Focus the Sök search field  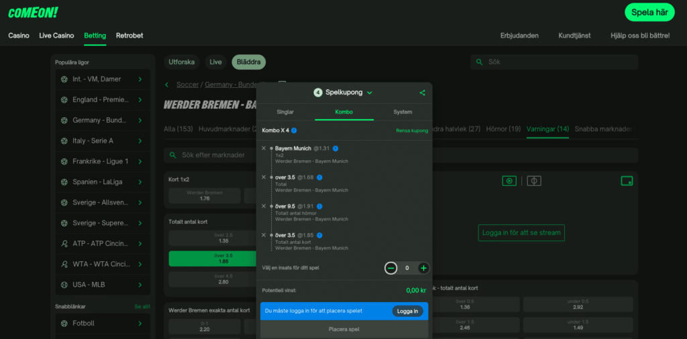point(554,62)
